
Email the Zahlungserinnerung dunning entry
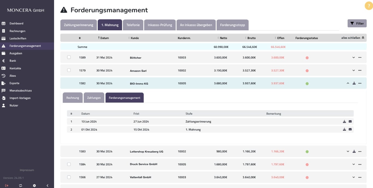click(x=350, y=121)
